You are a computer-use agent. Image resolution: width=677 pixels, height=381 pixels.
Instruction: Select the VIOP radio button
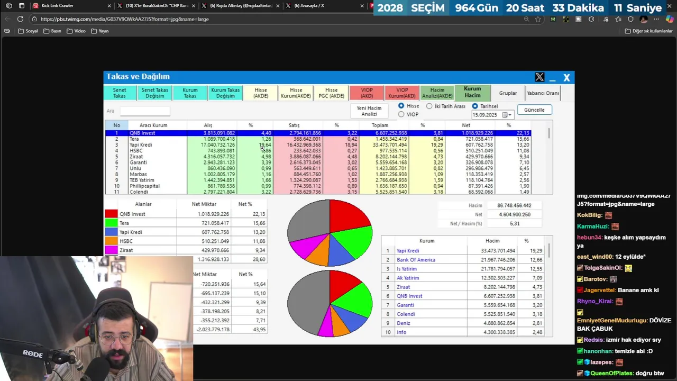(401, 114)
